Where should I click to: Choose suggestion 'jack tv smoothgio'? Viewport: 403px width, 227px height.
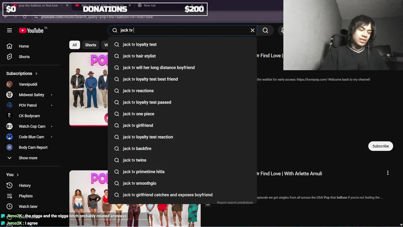tap(182, 183)
